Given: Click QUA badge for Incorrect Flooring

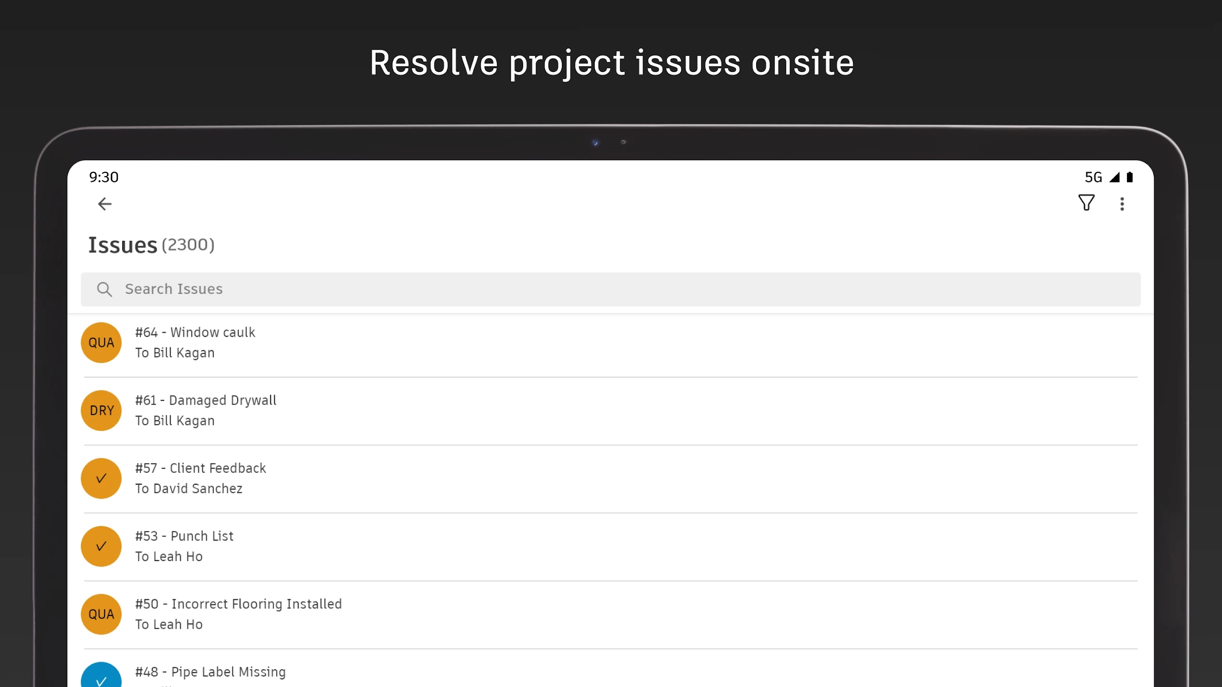Looking at the screenshot, I should coord(101,614).
